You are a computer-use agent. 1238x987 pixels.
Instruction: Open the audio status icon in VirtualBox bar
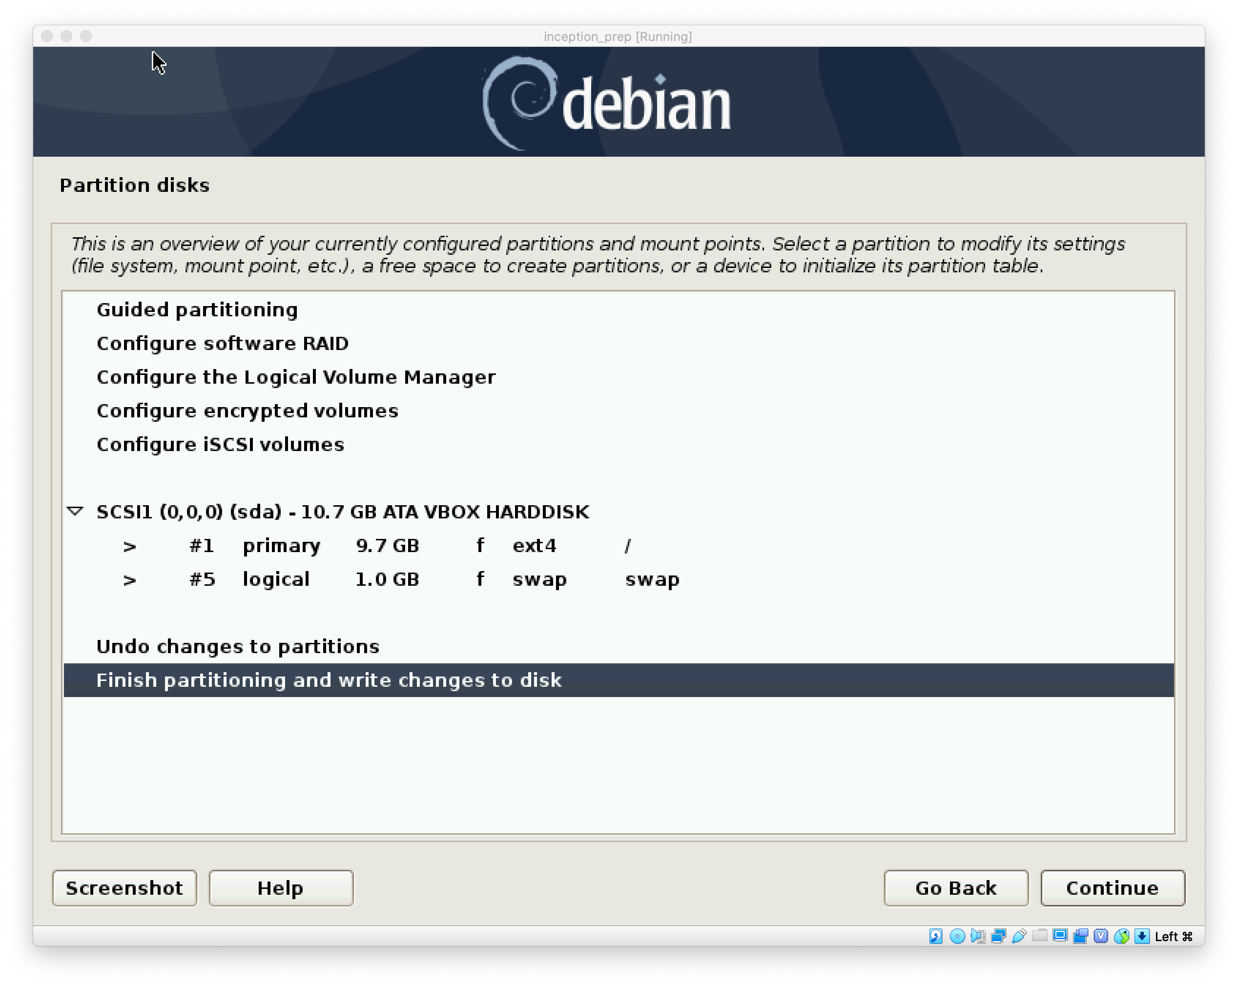pyautogui.click(x=977, y=936)
